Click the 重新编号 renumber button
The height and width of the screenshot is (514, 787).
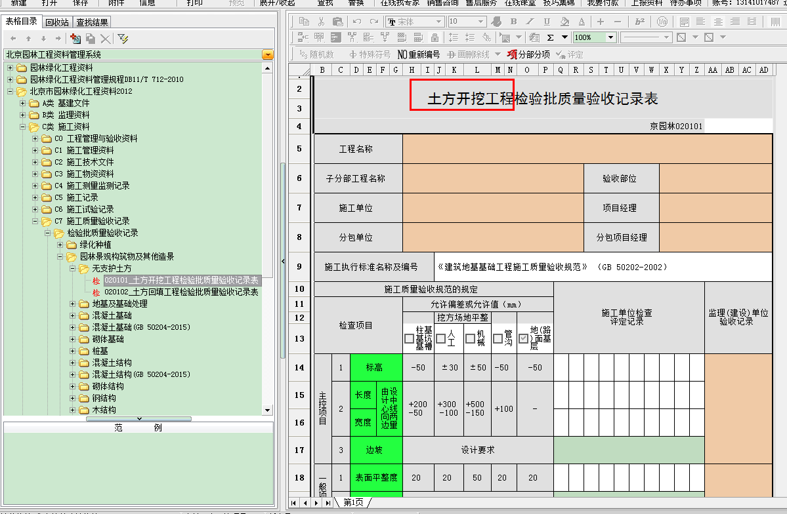tap(418, 54)
